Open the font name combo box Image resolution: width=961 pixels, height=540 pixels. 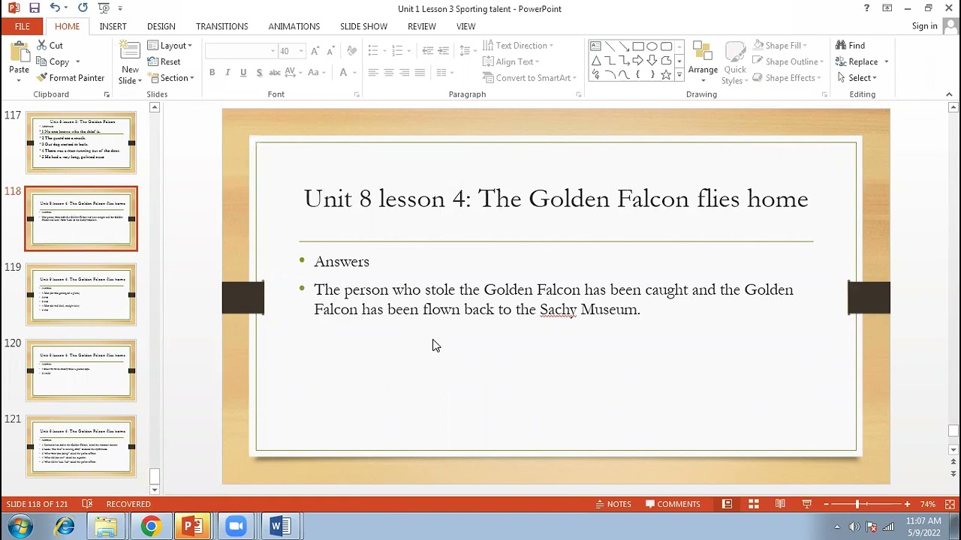[x=240, y=51]
